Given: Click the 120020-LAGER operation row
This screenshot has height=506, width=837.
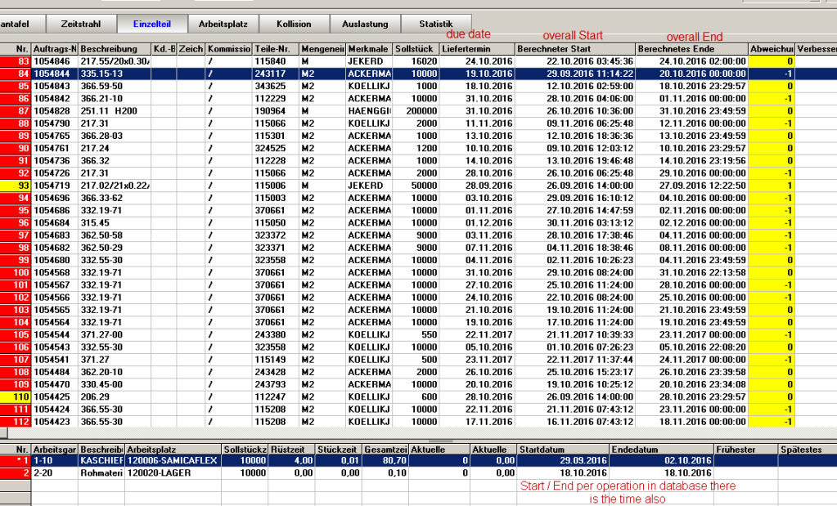Looking at the screenshot, I should pyautogui.click(x=154, y=473).
